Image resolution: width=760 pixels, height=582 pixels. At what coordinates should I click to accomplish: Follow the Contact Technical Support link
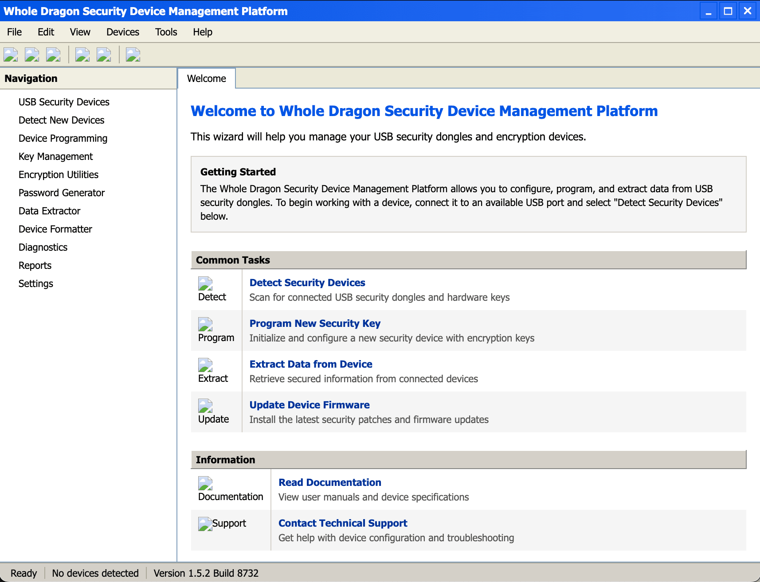343,523
